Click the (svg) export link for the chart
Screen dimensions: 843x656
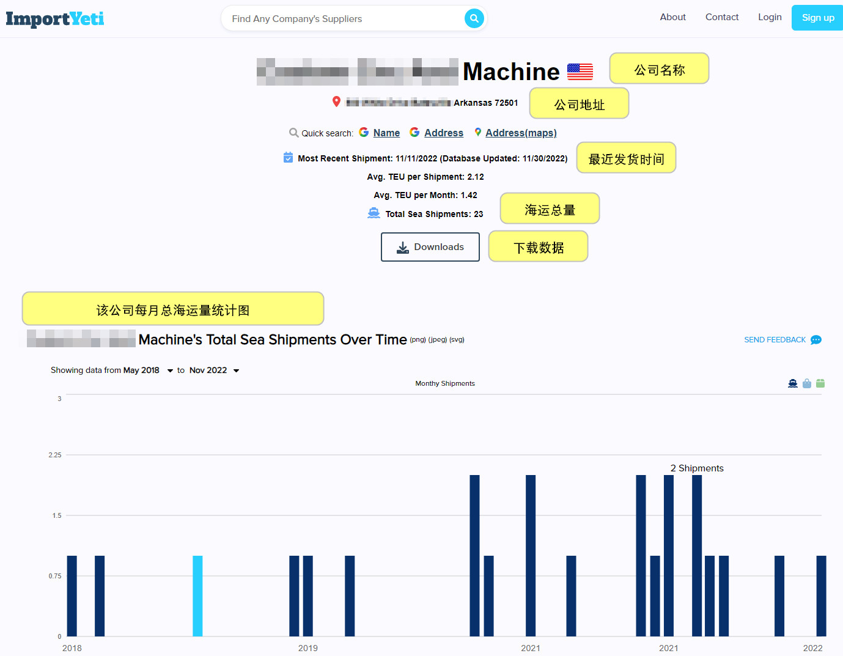point(457,340)
